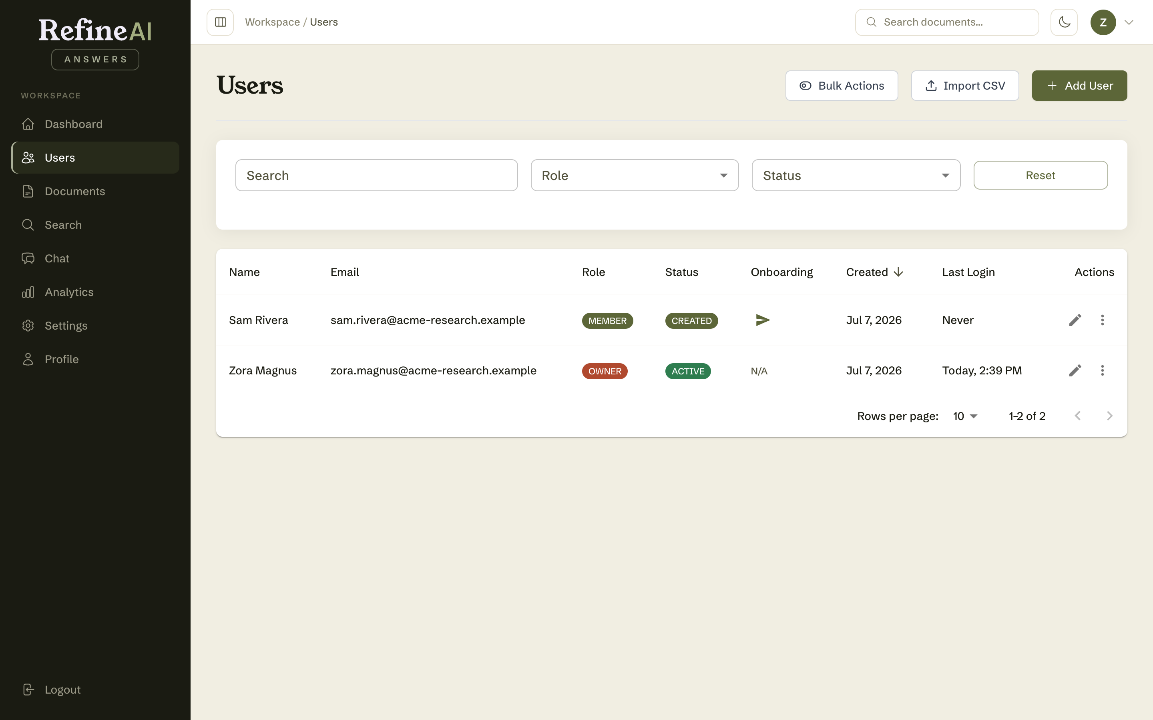The width and height of the screenshot is (1153, 720).
Task: Click the Settings gear icon
Action: [28, 326]
